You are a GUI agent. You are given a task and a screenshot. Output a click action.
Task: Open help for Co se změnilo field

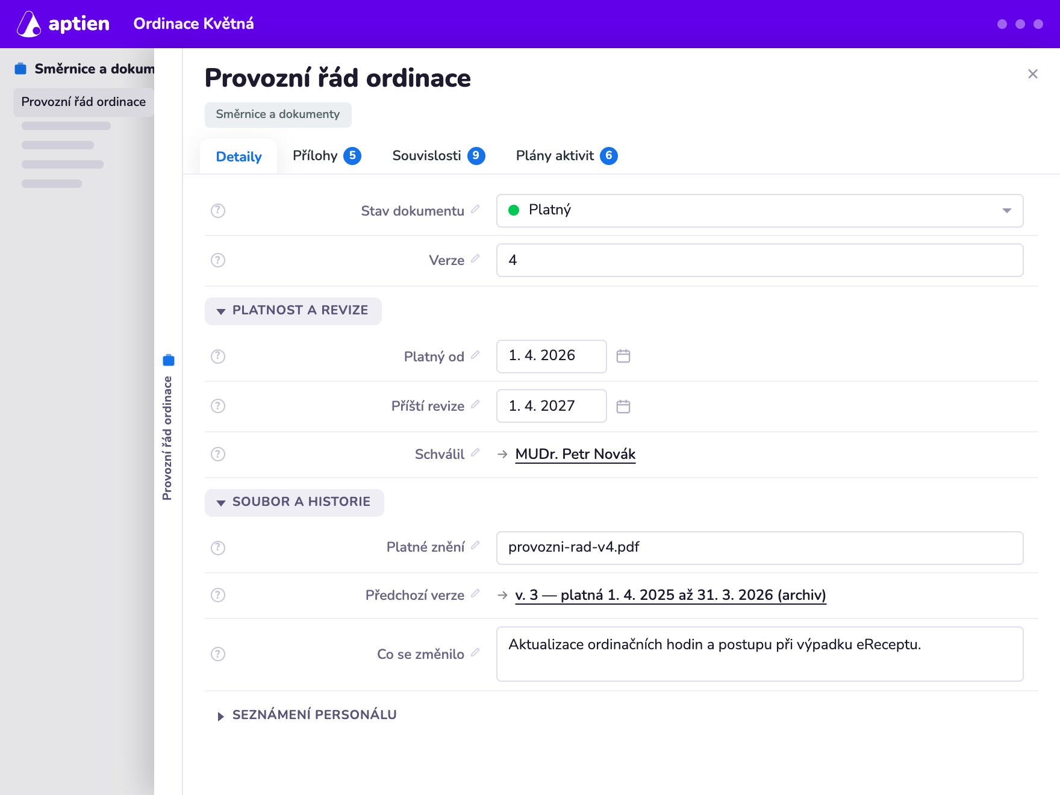[x=218, y=654]
